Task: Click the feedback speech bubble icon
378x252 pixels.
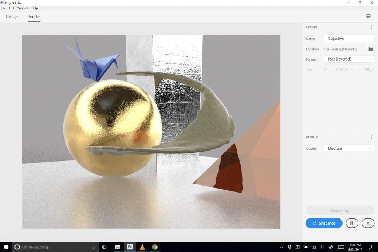Action: [x=368, y=16]
